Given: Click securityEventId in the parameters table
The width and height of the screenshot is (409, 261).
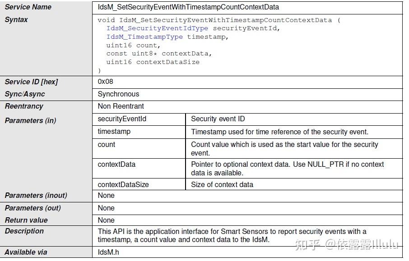Looking at the screenshot, I should click(122, 119).
